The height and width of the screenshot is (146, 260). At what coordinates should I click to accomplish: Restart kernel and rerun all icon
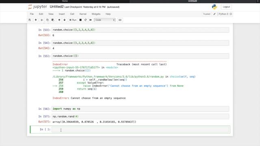91,20
